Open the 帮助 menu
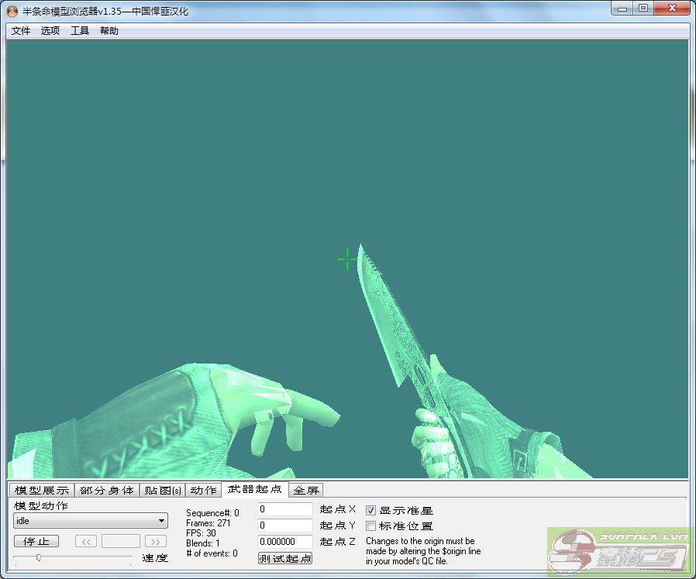The height and width of the screenshot is (579, 696). click(109, 31)
